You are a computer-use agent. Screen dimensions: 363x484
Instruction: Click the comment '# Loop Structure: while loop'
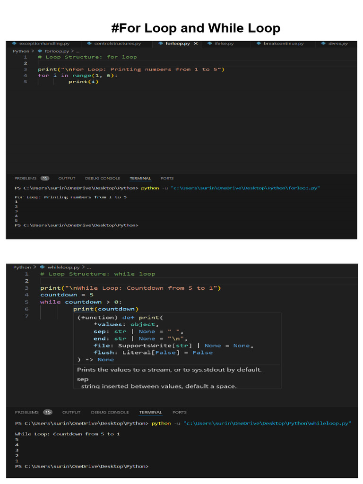coord(97,274)
